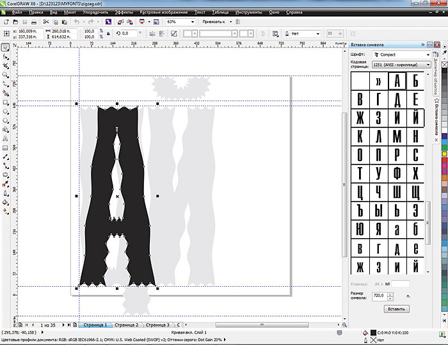The width and height of the screenshot is (448, 345).
Task: Click the New document icon
Action: pyautogui.click(x=6, y=22)
